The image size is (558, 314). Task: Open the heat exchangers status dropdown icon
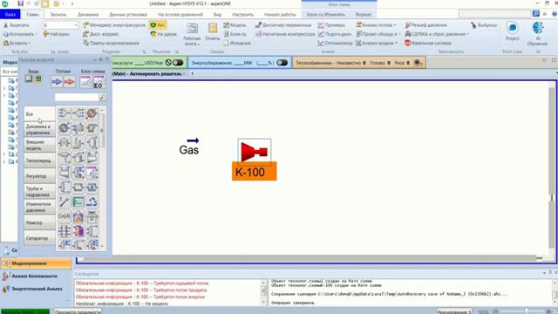click(x=418, y=63)
